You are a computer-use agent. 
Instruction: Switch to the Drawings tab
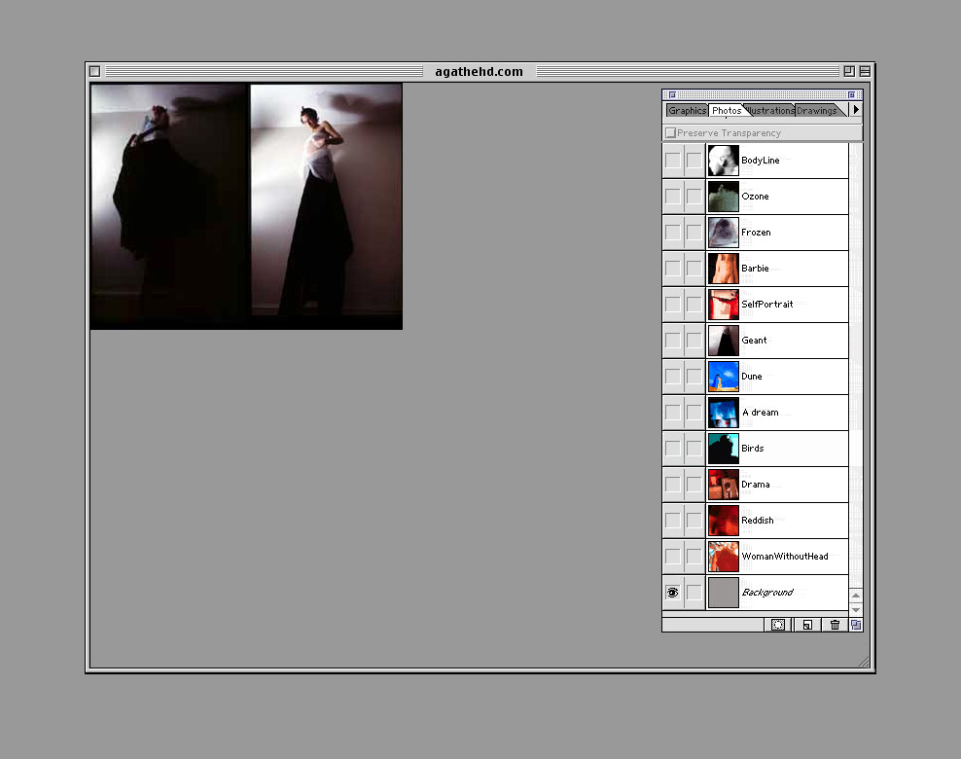(x=816, y=110)
